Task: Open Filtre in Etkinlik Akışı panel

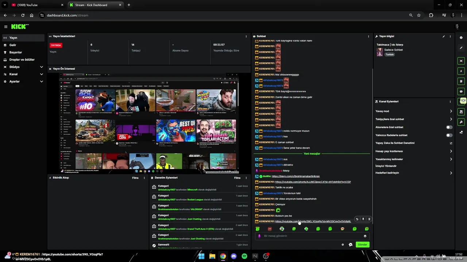Action: [x=135, y=178]
